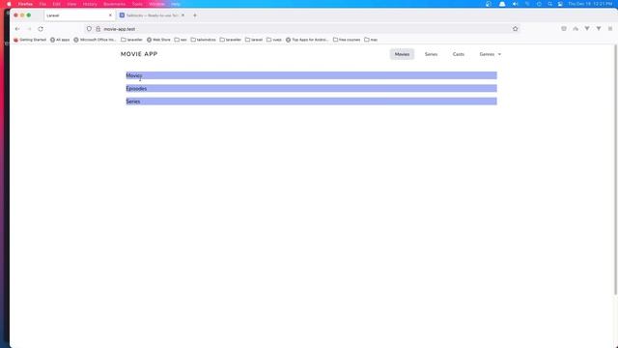Click the Movies highlighted section bar

pos(311,75)
